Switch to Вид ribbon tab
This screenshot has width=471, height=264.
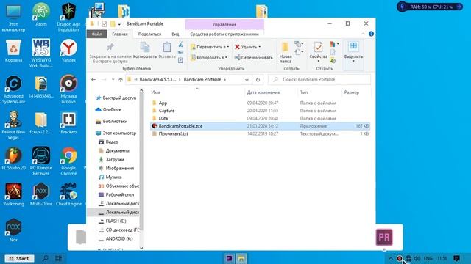[x=175, y=34]
